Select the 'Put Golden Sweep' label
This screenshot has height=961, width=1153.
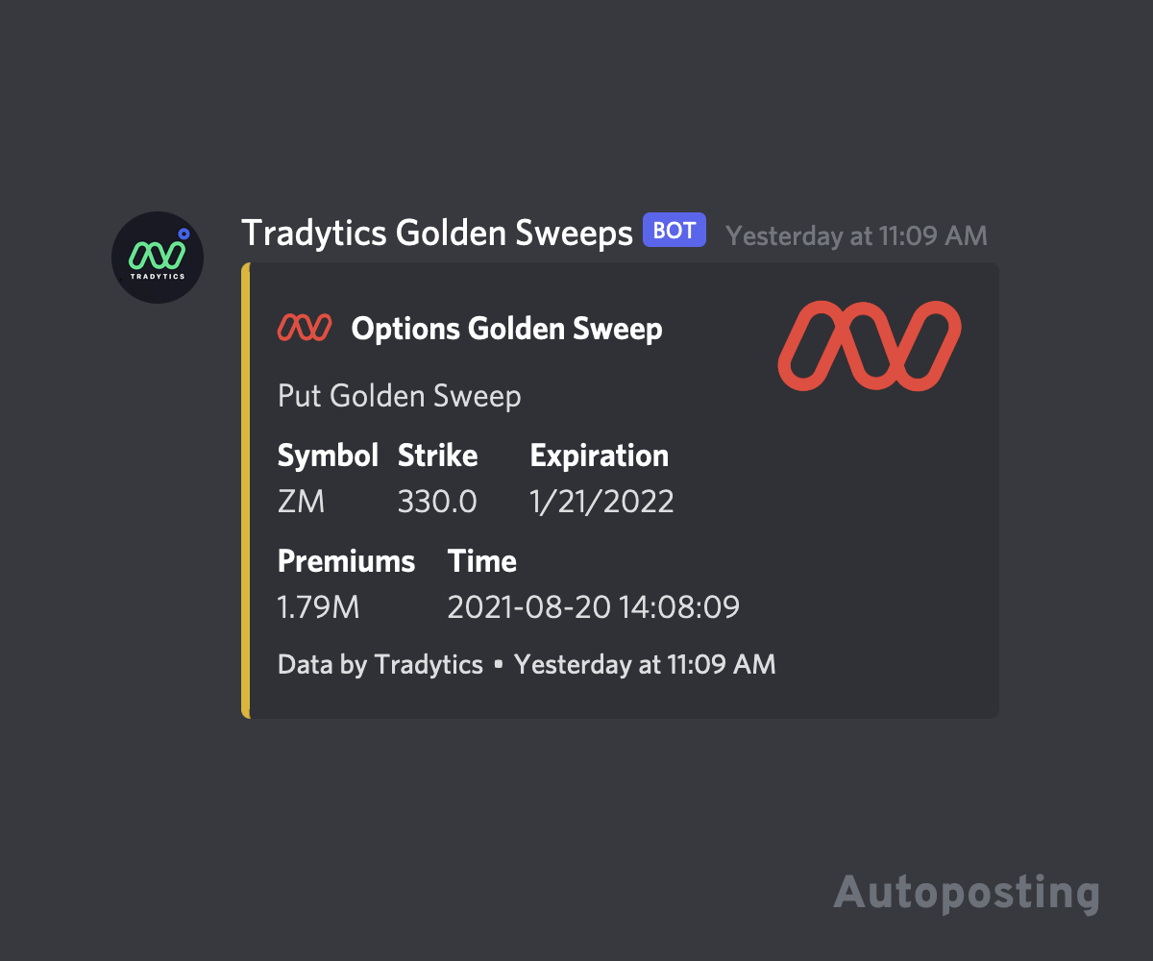coord(399,396)
